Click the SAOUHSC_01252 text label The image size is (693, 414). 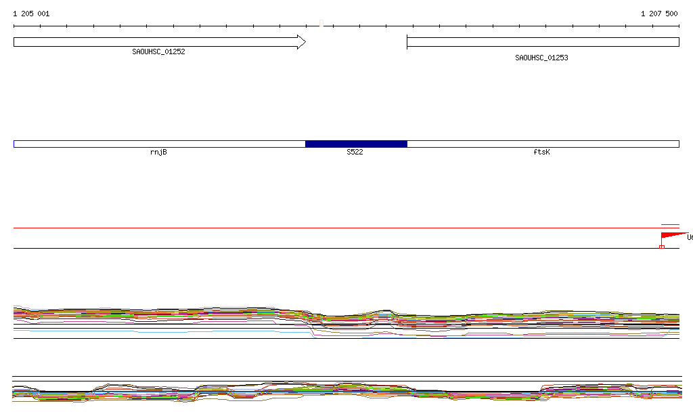[x=158, y=51]
